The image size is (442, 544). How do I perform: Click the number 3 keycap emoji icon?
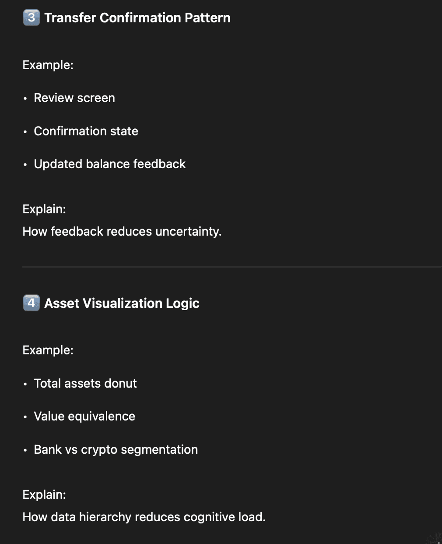(31, 18)
